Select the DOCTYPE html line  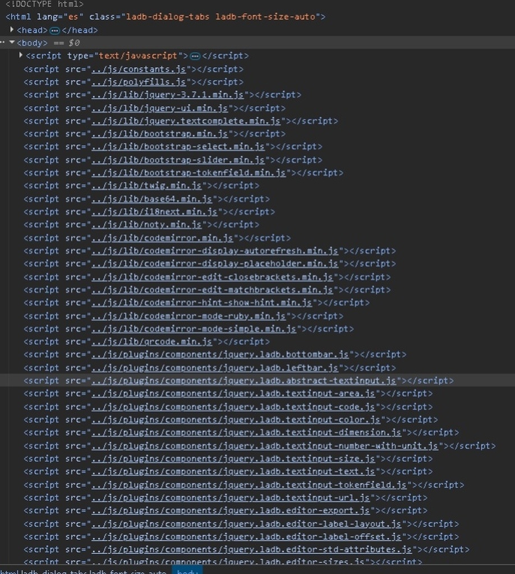click(x=45, y=4)
